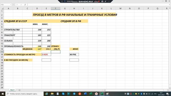Click the Bandicam menu lines icon
This screenshot has width=171, height=96.
62,1
